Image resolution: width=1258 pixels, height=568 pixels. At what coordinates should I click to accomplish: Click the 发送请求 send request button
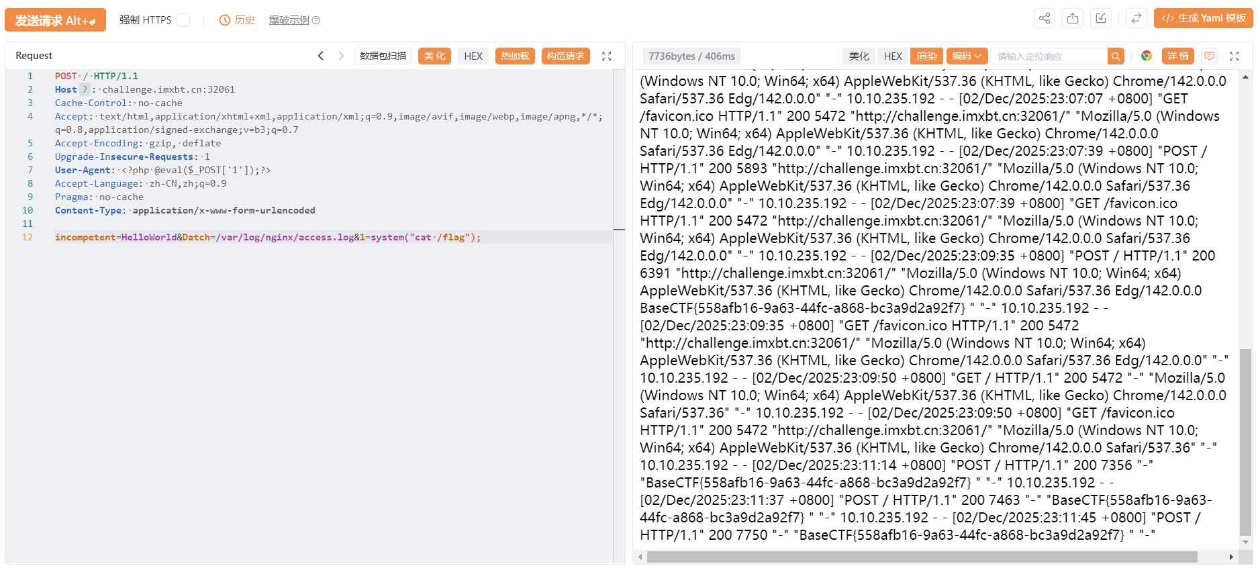pos(55,20)
